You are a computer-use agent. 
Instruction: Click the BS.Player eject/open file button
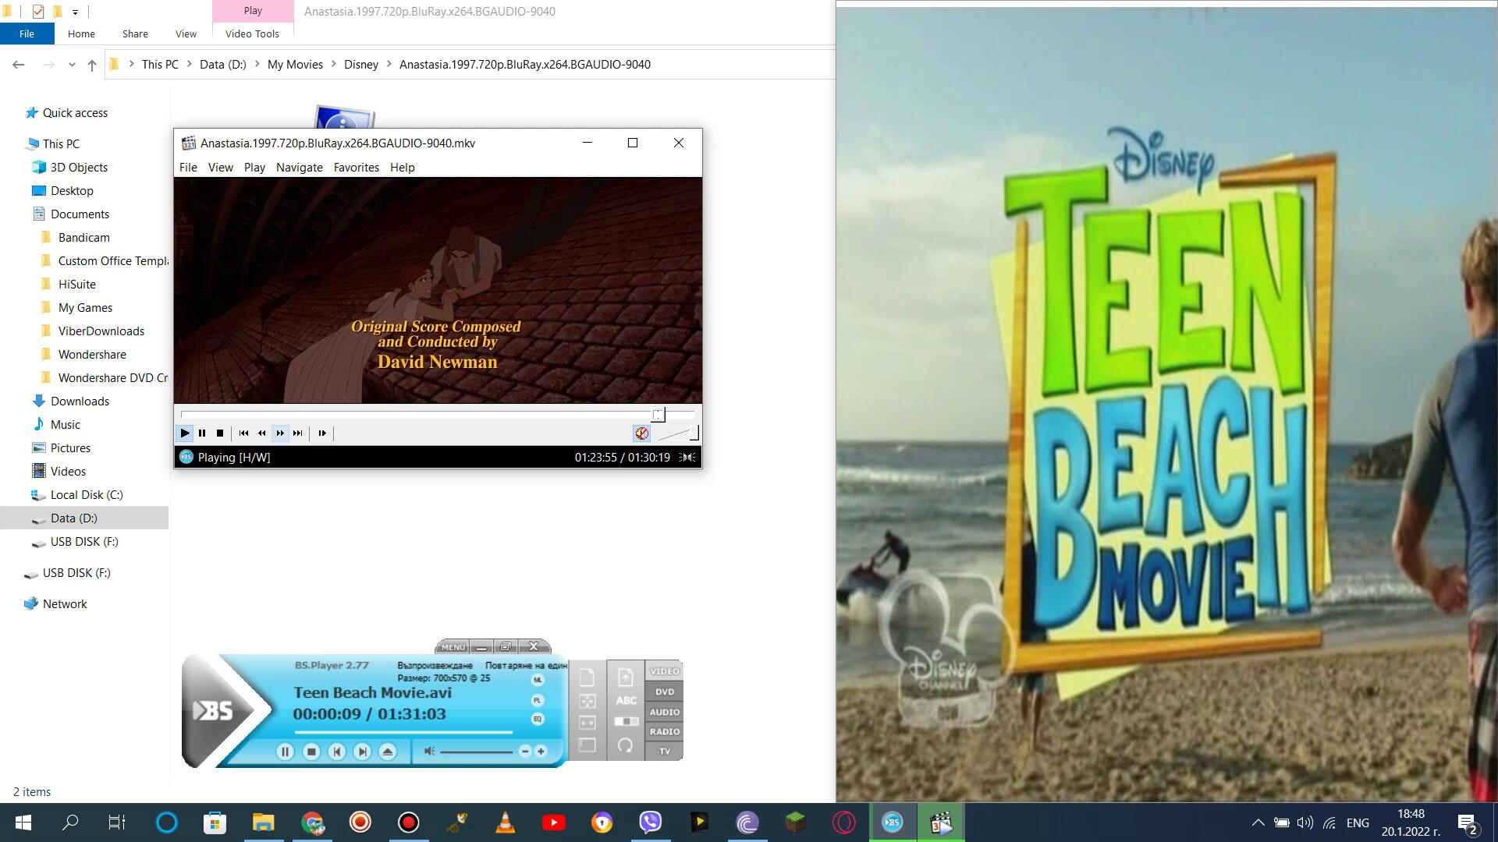(x=388, y=752)
